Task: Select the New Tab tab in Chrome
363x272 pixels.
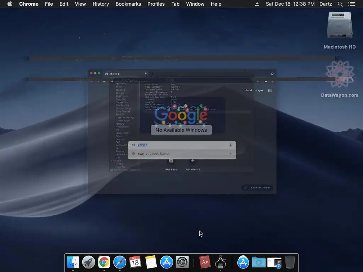Action: (126, 74)
